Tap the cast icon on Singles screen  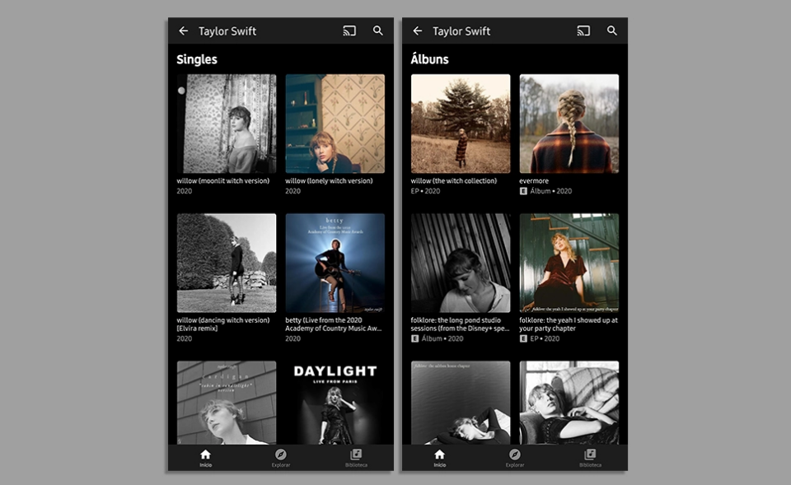pyautogui.click(x=349, y=30)
